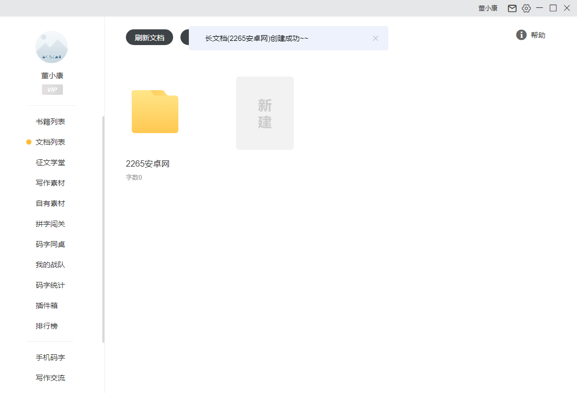Open 帮助 in the top right

538,35
